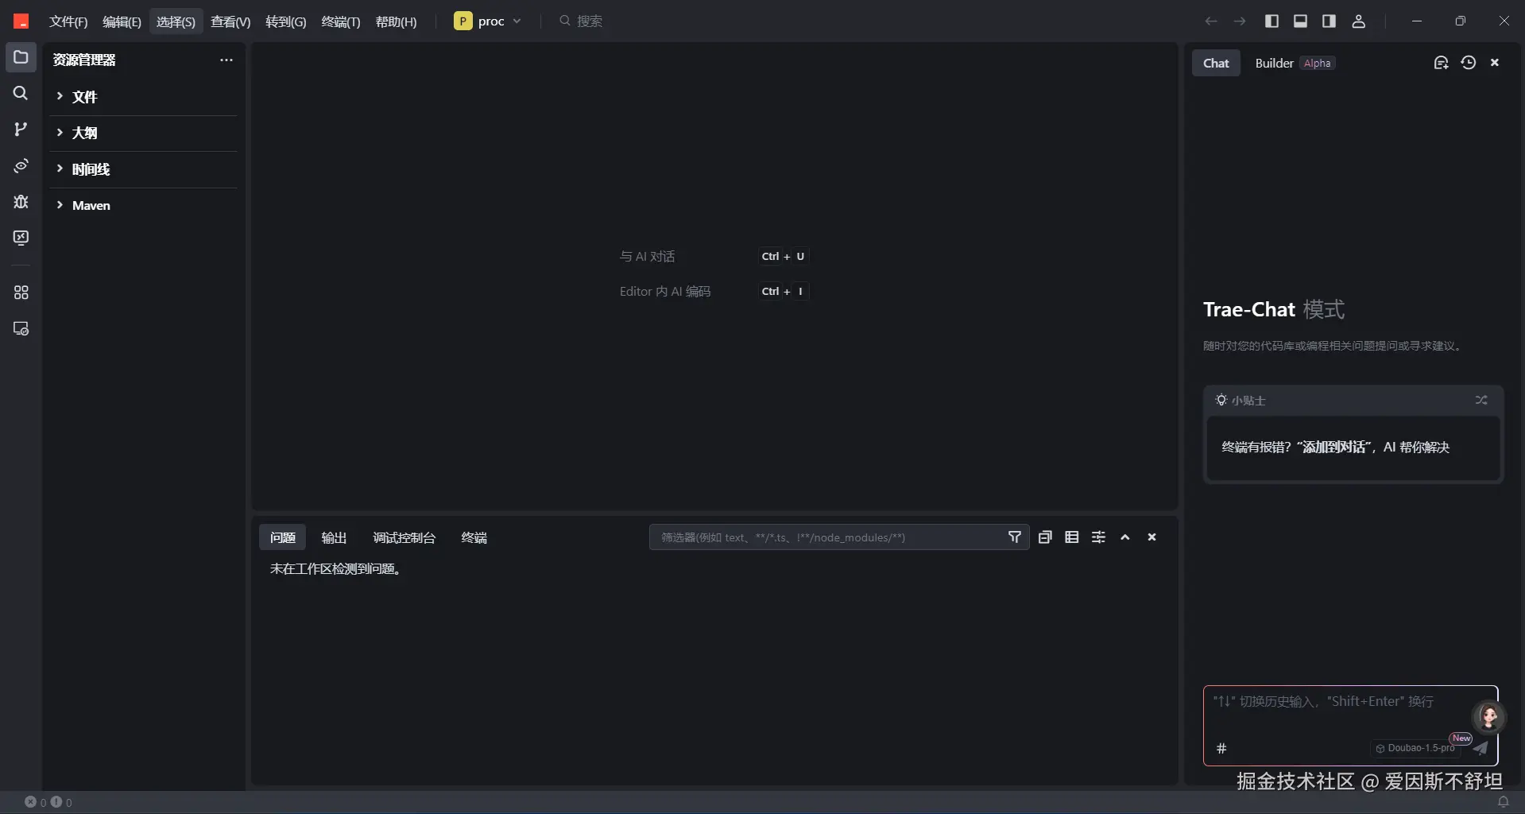Image resolution: width=1525 pixels, height=814 pixels.
Task: Close the AI chat panel
Action: (1495, 63)
